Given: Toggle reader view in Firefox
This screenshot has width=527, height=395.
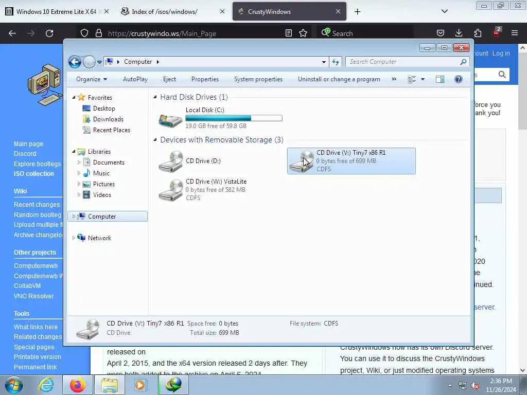Looking at the screenshot, I should (288, 33).
